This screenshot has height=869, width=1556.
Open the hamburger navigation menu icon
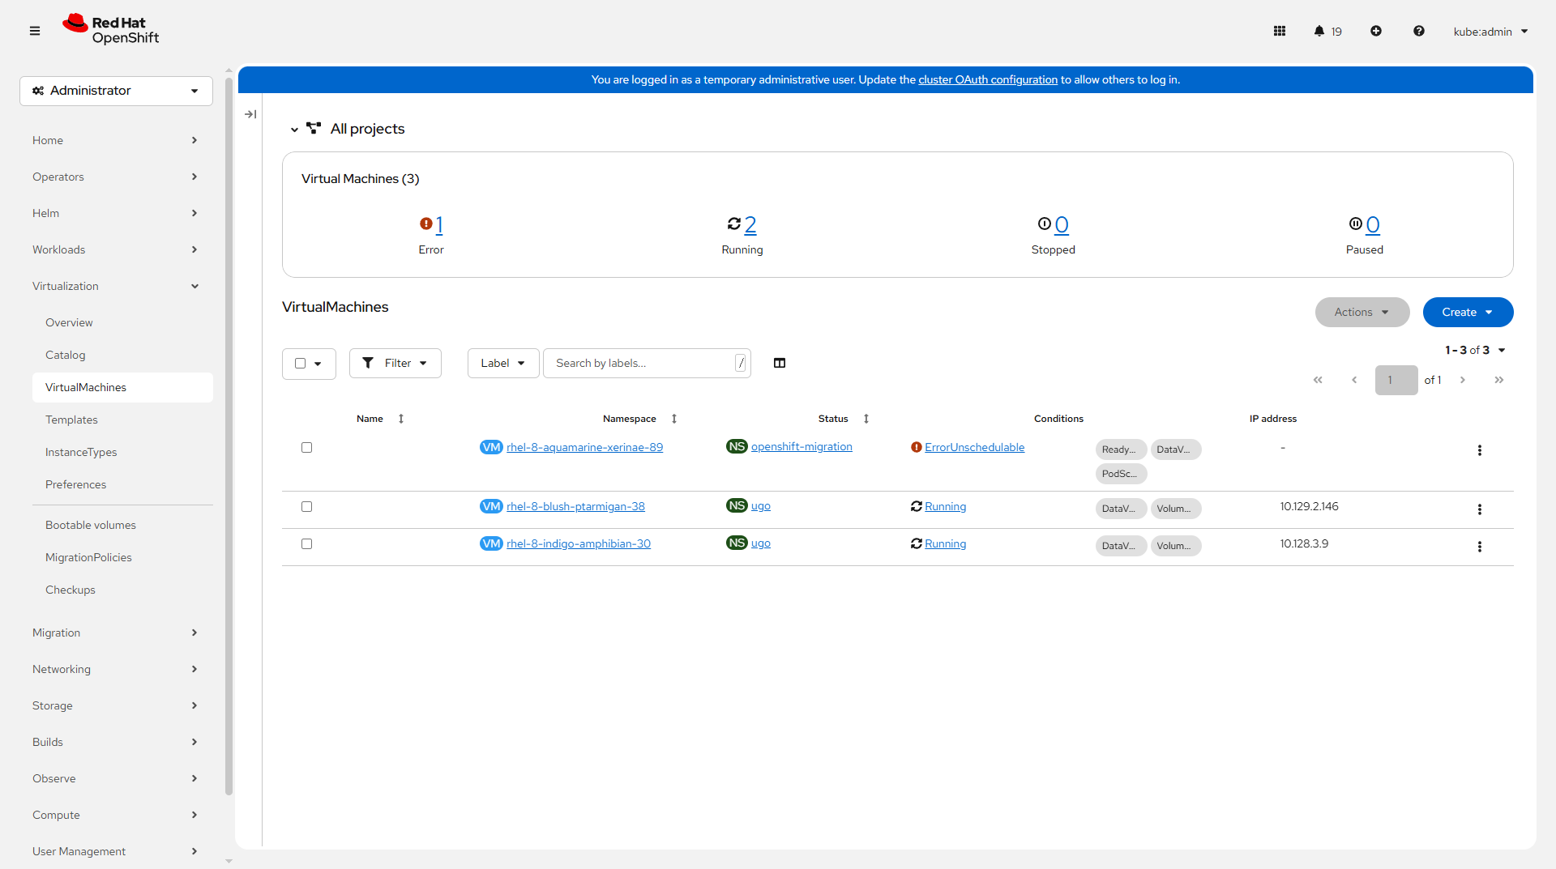pyautogui.click(x=35, y=31)
